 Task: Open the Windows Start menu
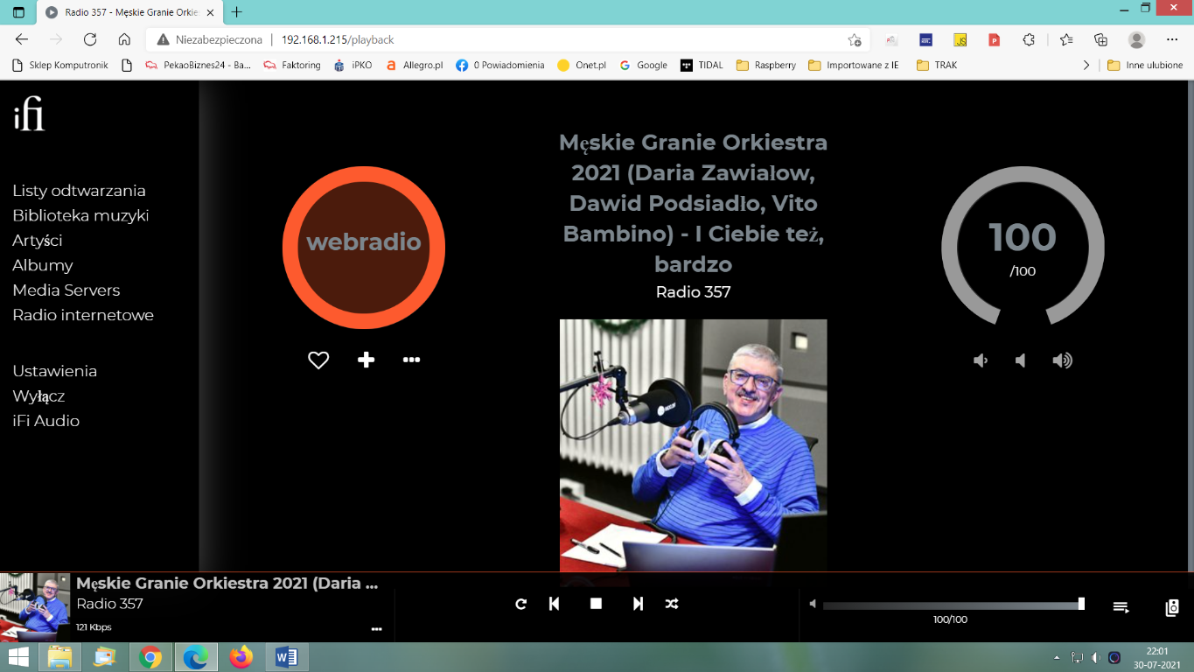17,656
